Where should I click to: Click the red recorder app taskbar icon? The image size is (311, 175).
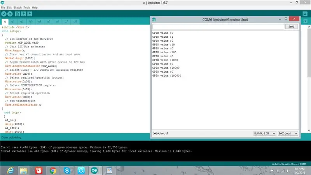click(x=38, y=171)
